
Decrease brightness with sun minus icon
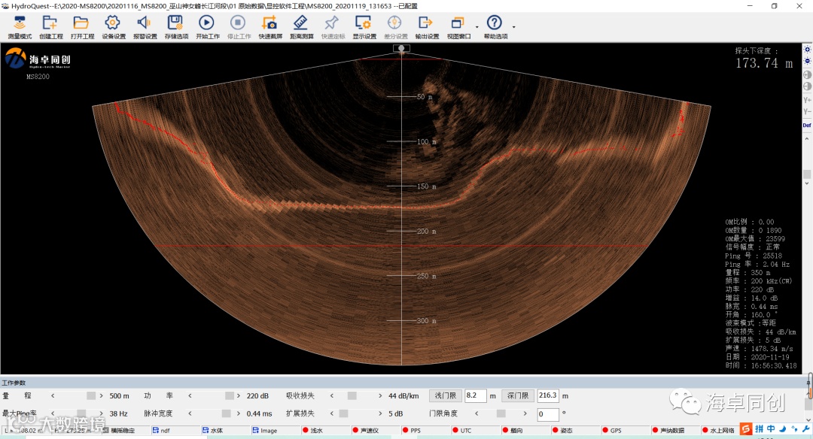tap(807, 62)
